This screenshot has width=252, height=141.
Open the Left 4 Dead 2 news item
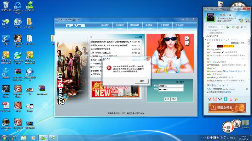[x=100, y=53]
